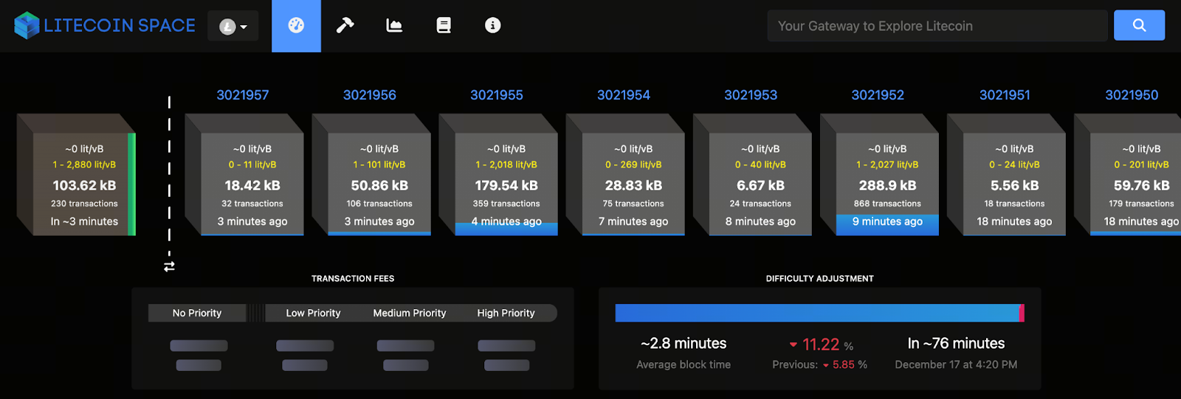The height and width of the screenshot is (399, 1181).
Task: Click the No Priority fee label
Action: [196, 313]
